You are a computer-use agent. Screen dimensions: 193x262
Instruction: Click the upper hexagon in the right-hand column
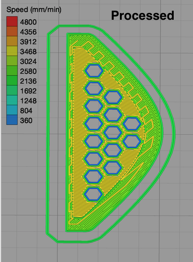tap(132, 124)
